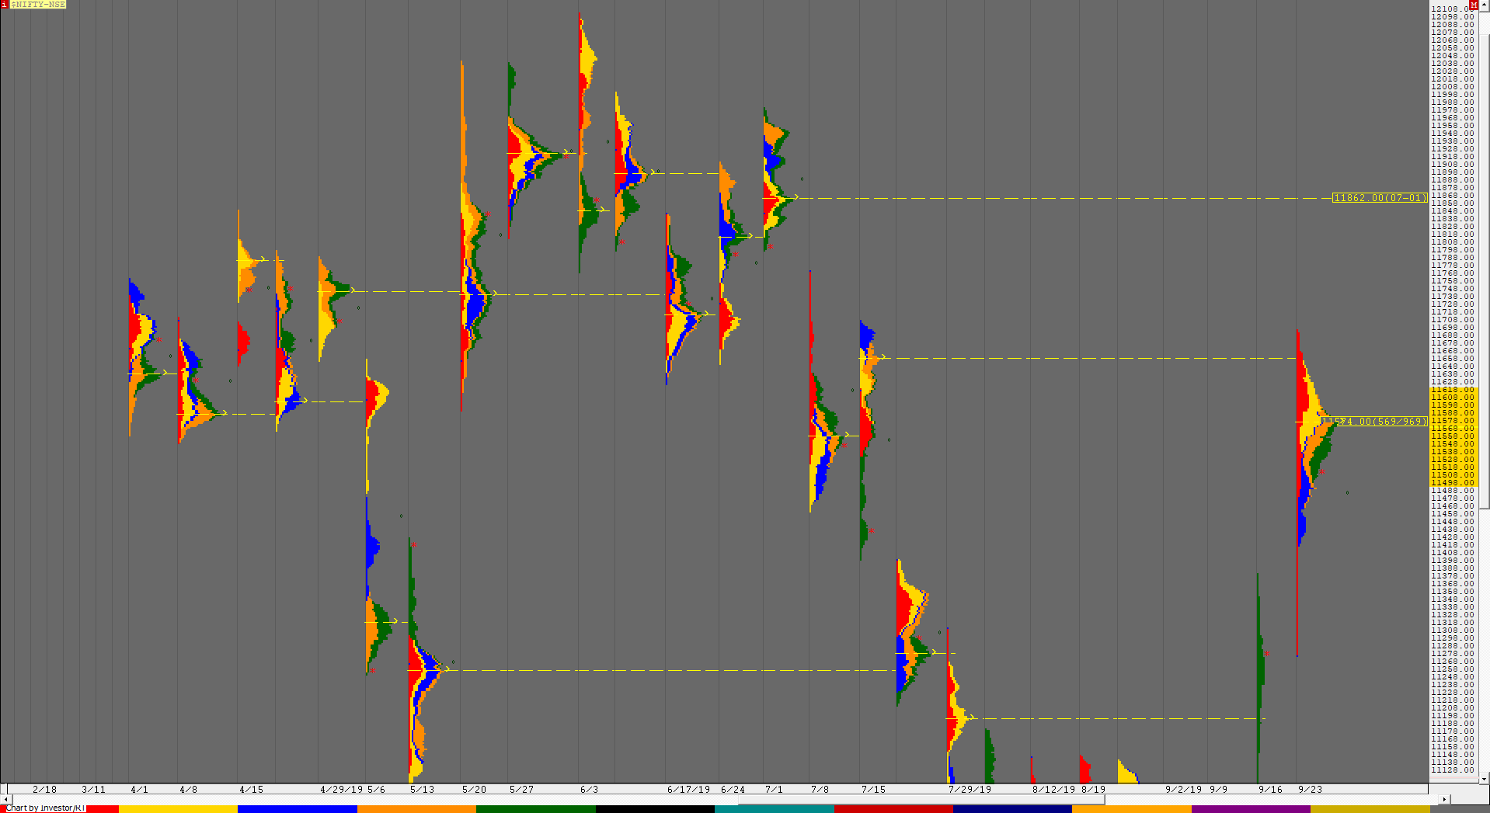Click the 6/24 date label
The height and width of the screenshot is (813, 1490).
(733, 789)
